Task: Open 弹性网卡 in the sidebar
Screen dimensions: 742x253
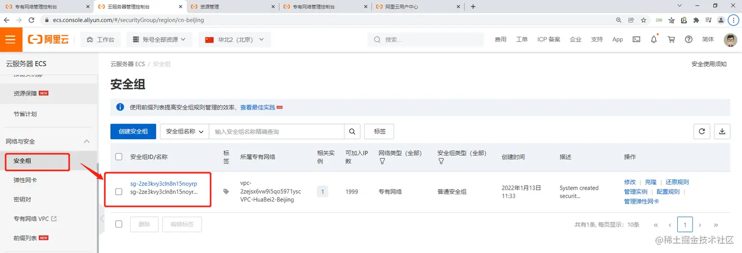Action: 26,180
